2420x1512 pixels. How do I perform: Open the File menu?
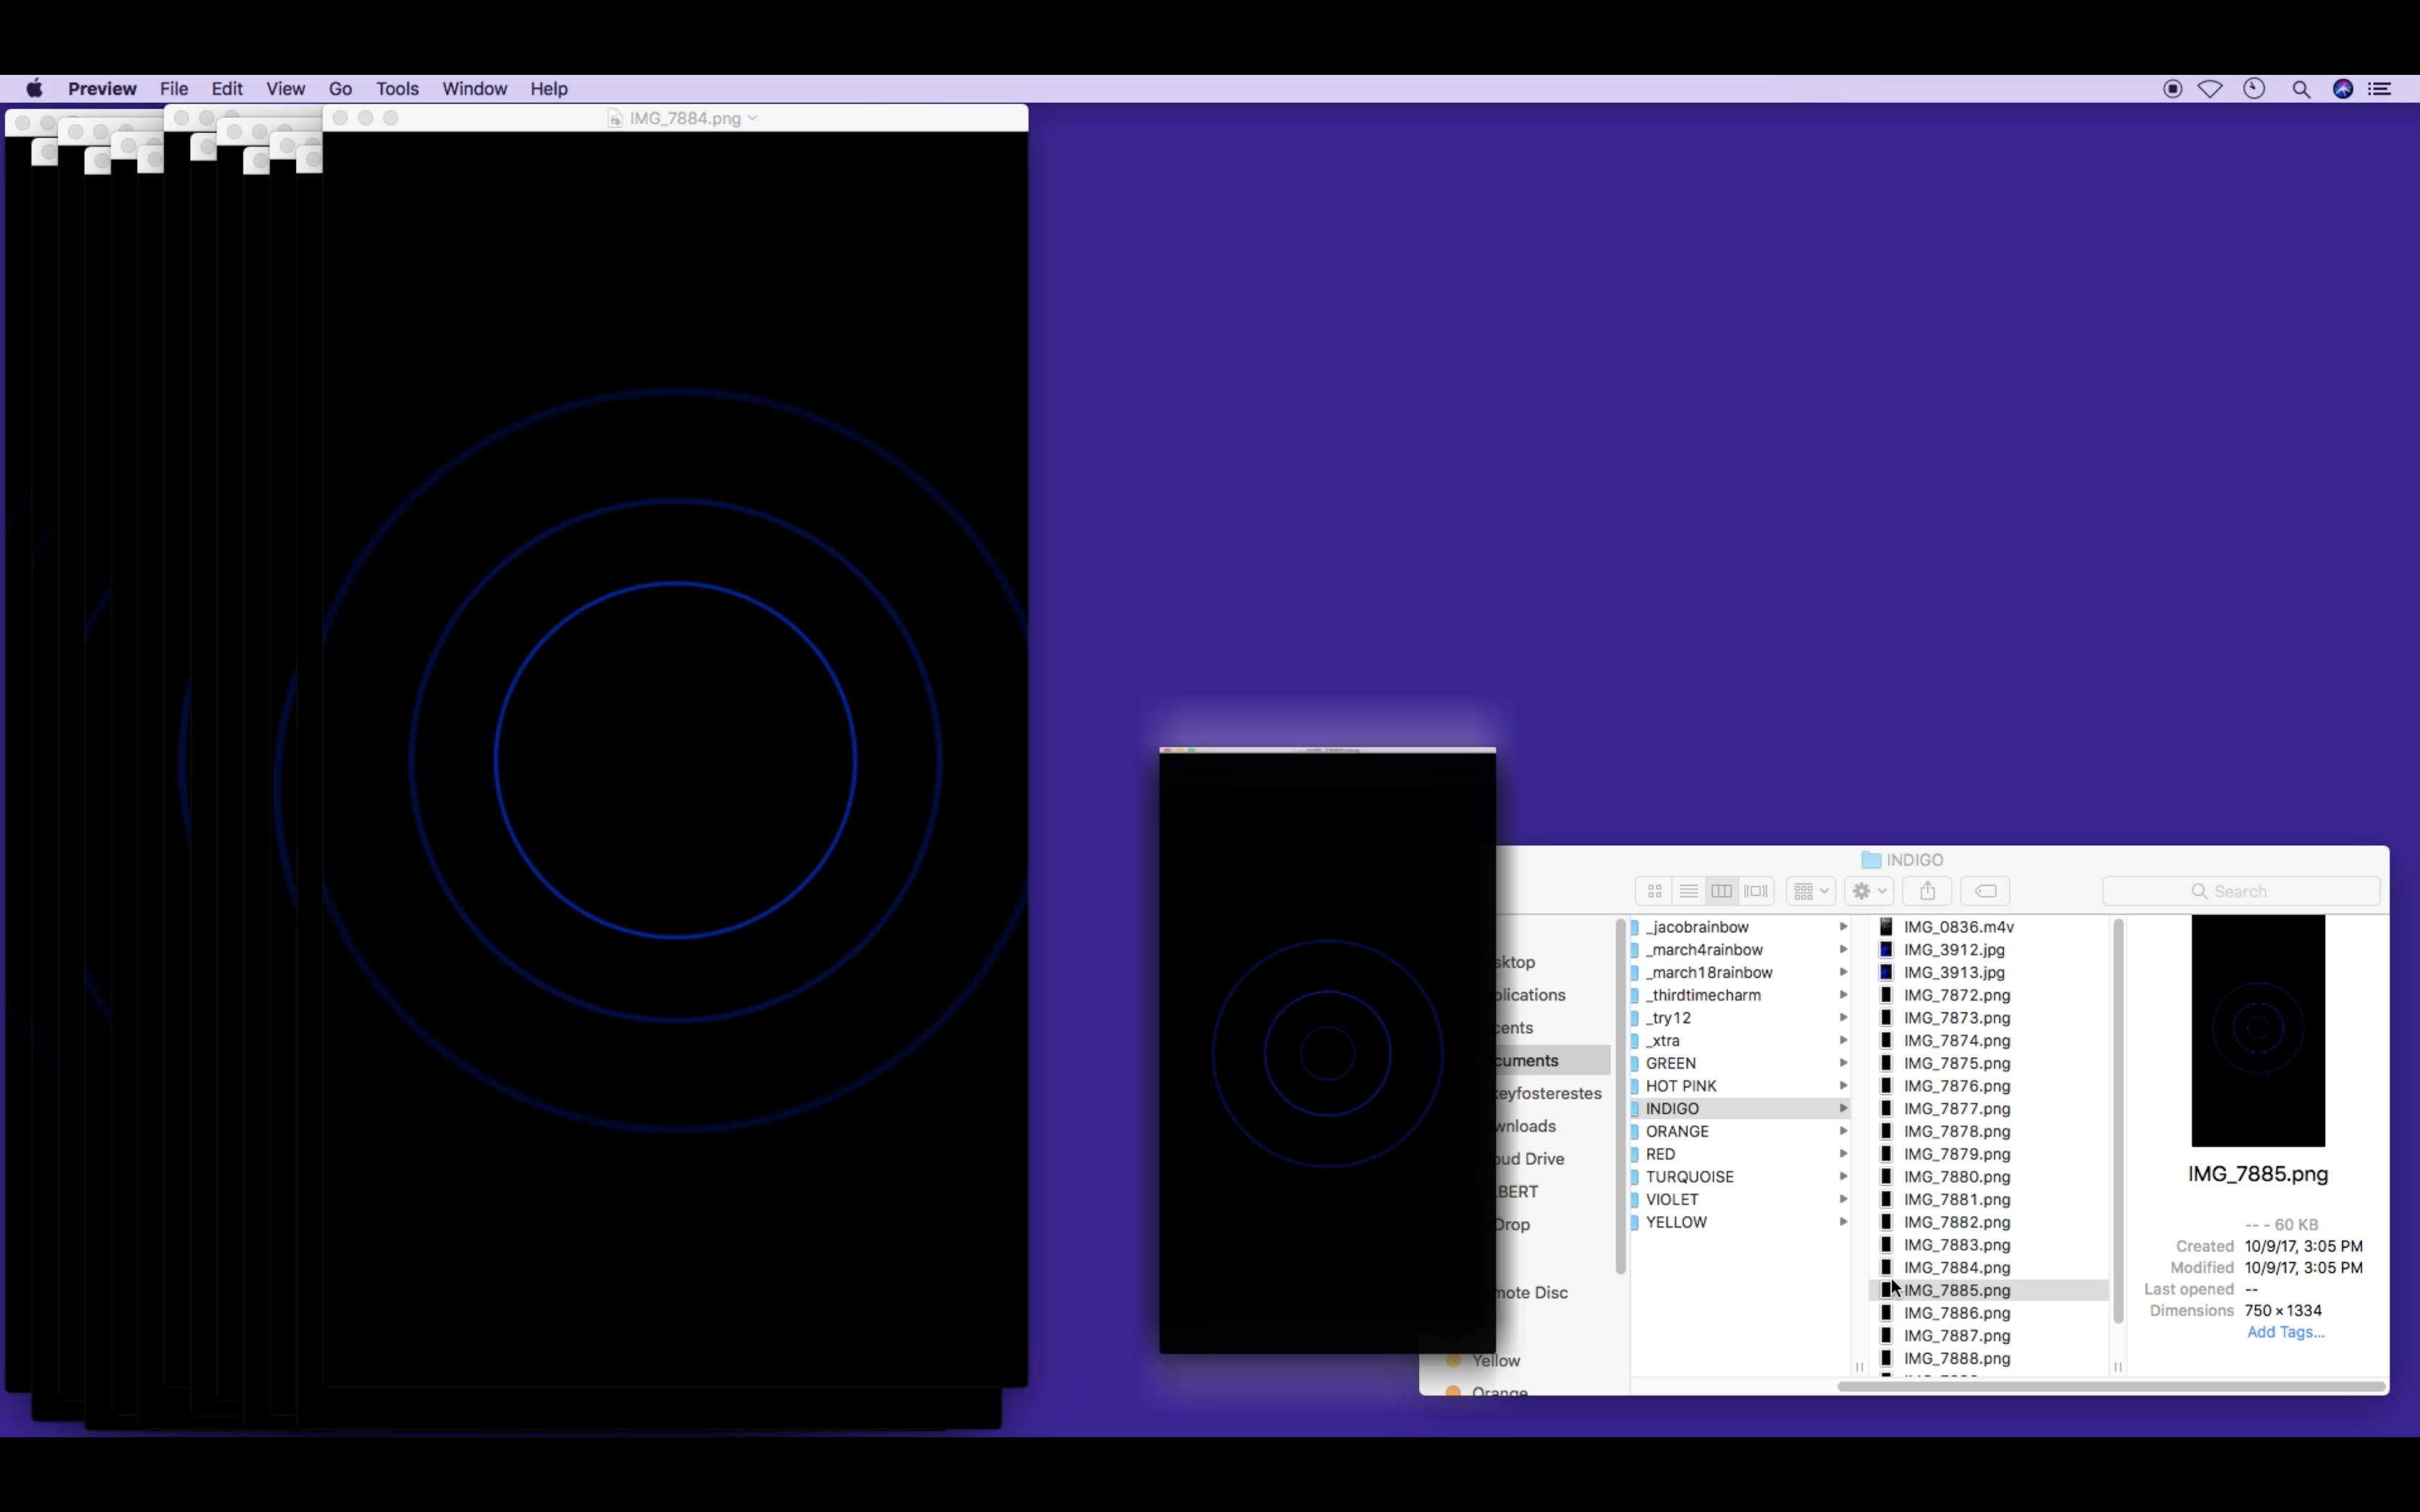pyautogui.click(x=174, y=89)
